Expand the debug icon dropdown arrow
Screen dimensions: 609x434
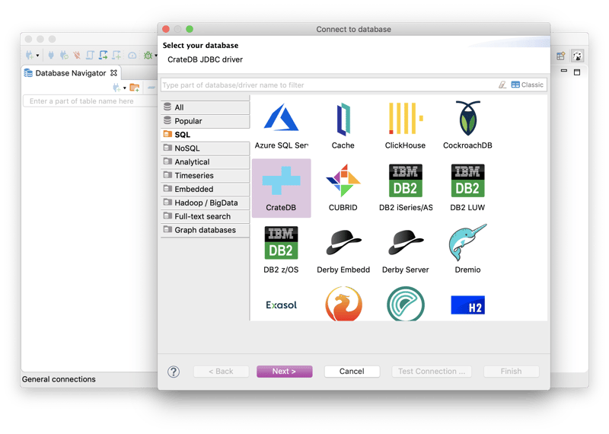[156, 56]
